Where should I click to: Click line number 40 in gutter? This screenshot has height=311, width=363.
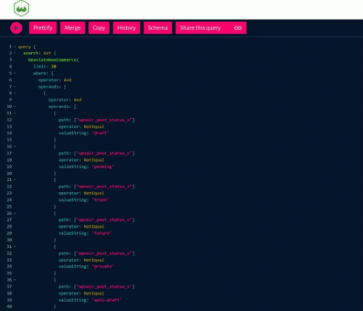point(9,306)
